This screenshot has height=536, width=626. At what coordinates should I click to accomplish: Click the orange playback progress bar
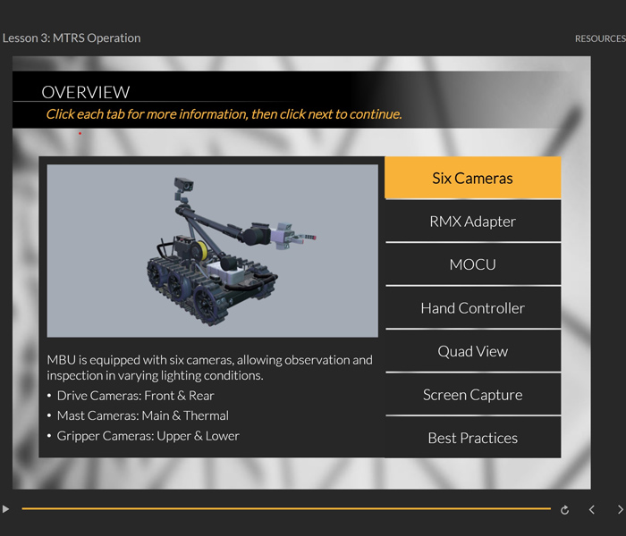coord(286,509)
